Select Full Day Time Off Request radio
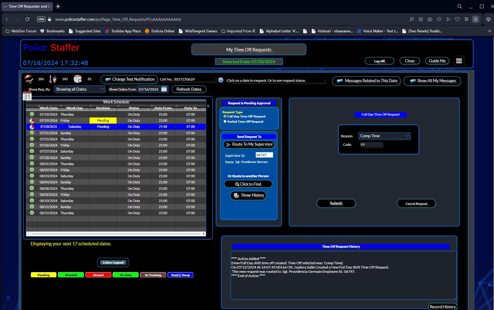Image resolution: width=494 pixels, height=310 pixels. coord(225,116)
